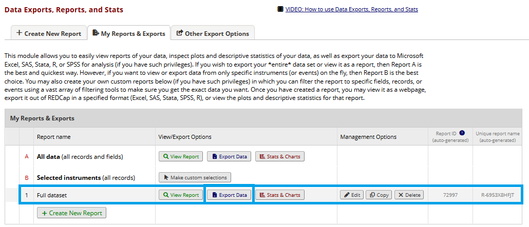Open Stats & Charts for All data
Screen dimensions: 529x227
point(280,156)
